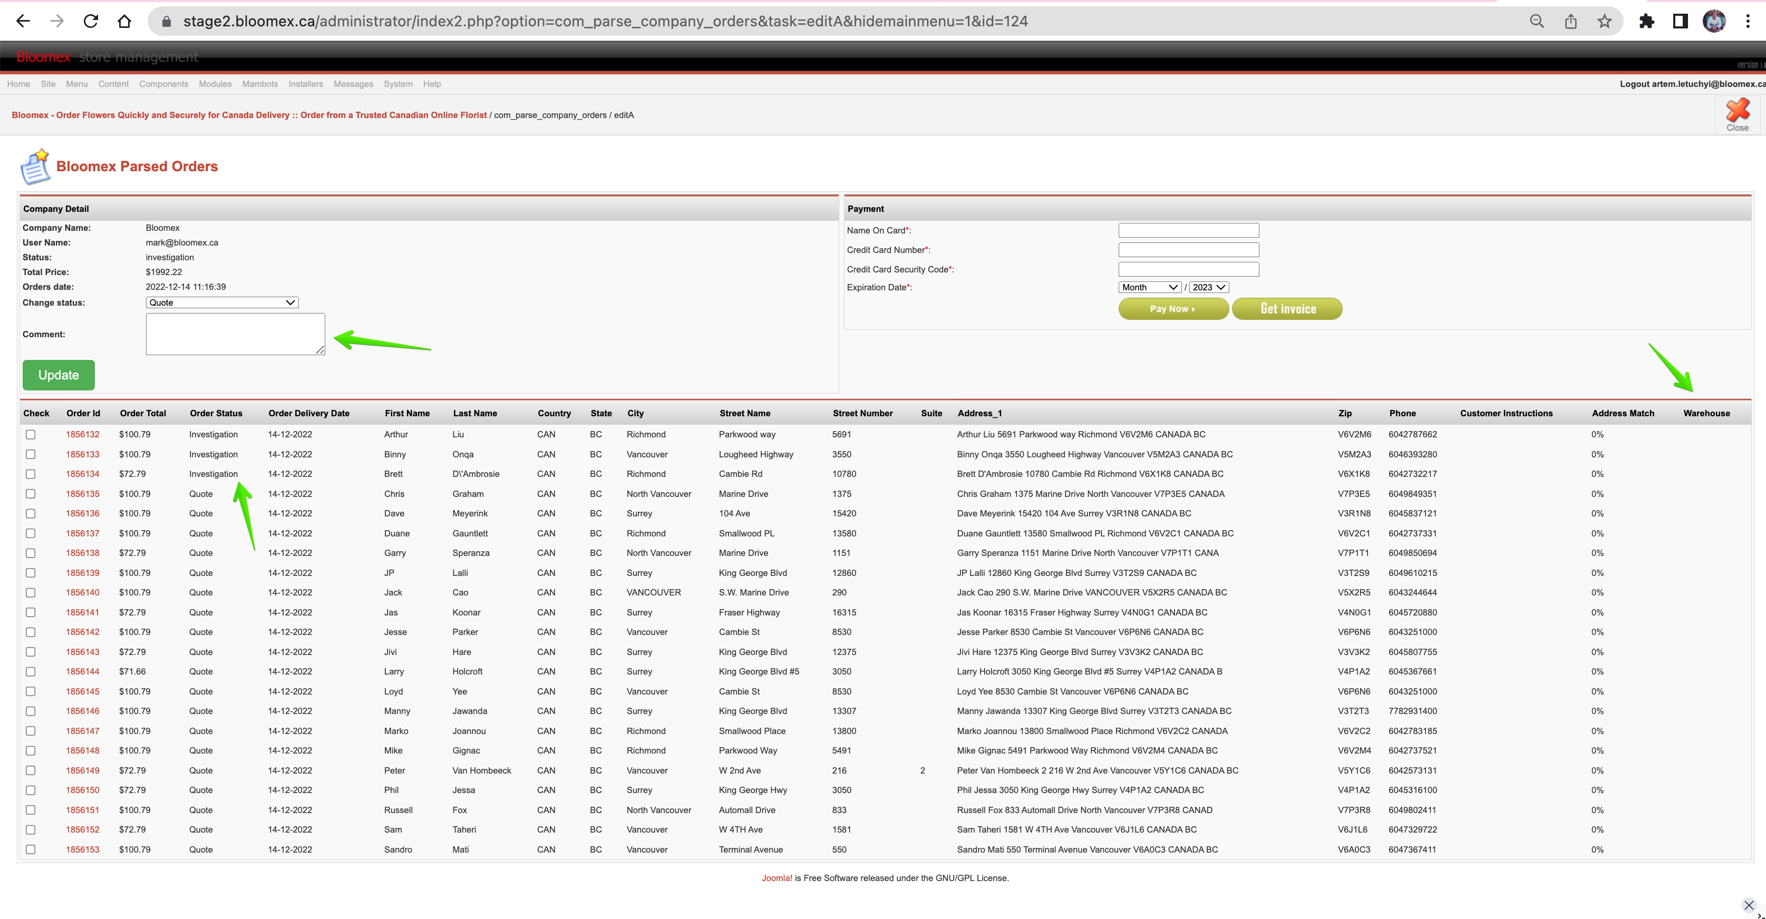Screen dimensions: 1766x919
Task: Open the Home menu
Action: click(18, 84)
